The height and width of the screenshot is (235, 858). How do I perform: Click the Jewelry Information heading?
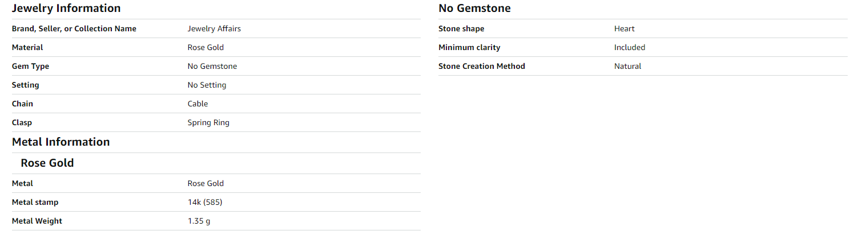pyautogui.click(x=66, y=9)
